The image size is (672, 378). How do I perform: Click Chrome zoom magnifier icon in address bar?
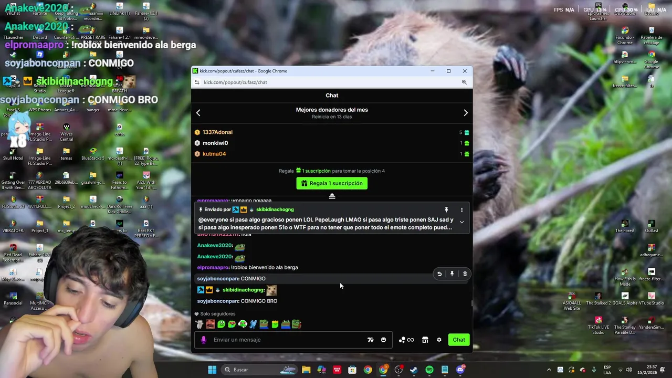464,82
